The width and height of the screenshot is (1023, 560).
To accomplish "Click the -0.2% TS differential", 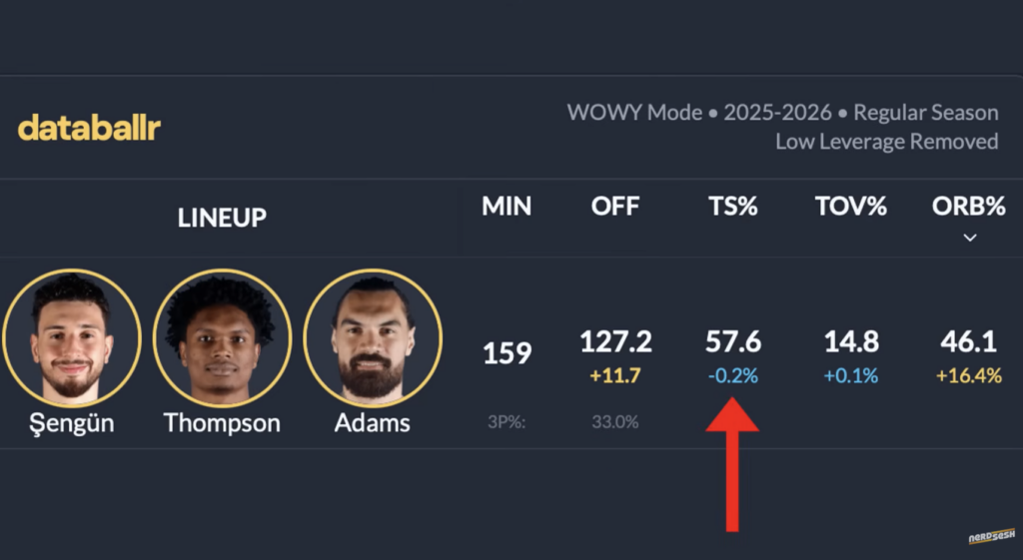I will (732, 376).
